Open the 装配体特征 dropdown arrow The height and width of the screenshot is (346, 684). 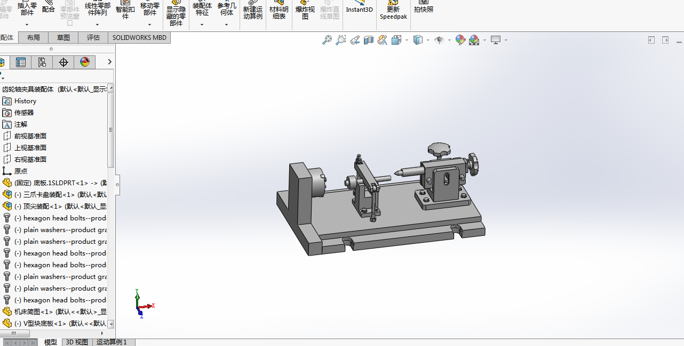tap(202, 24)
